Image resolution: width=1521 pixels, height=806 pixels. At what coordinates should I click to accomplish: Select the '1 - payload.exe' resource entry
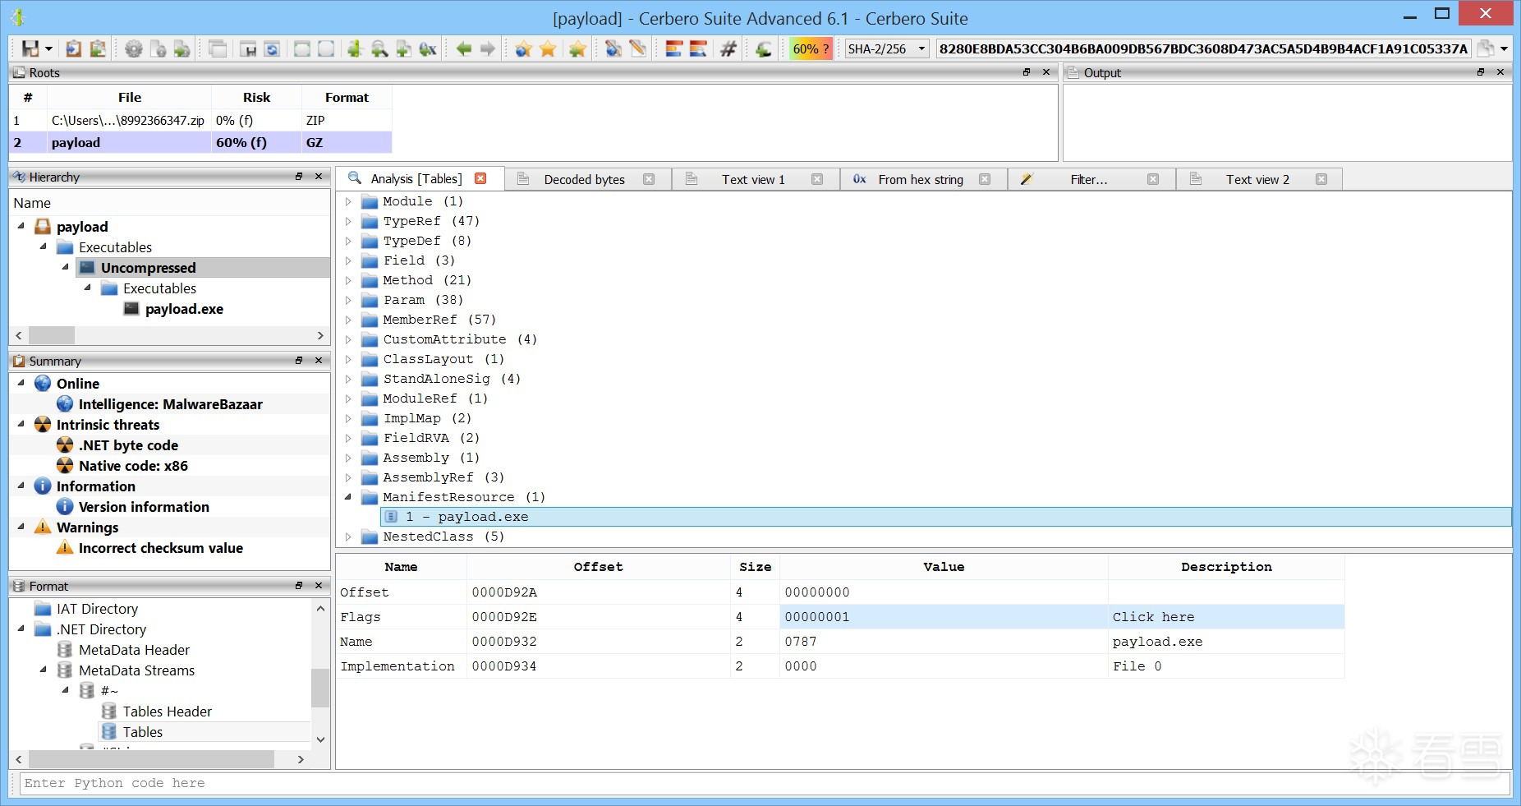(x=945, y=517)
